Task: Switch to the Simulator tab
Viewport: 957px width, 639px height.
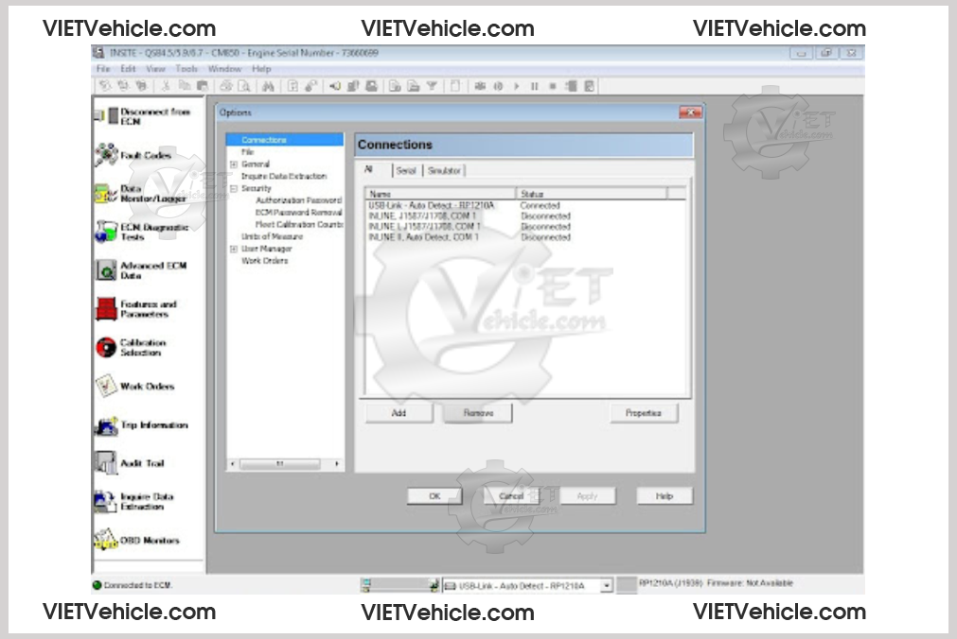Action: click(x=444, y=171)
